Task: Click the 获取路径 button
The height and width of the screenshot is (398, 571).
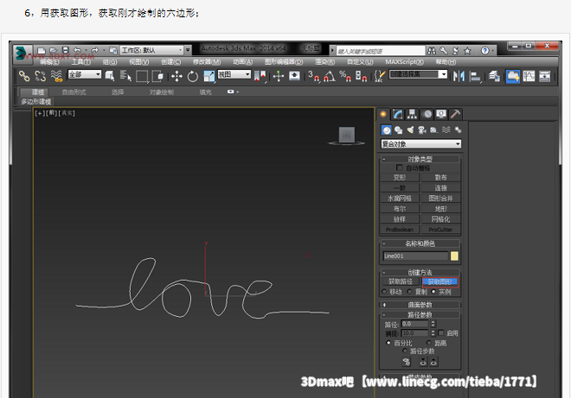Action: click(x=401, y=281)
